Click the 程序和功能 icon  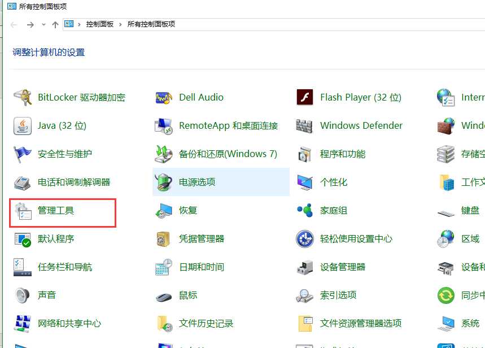pos(305,154)
